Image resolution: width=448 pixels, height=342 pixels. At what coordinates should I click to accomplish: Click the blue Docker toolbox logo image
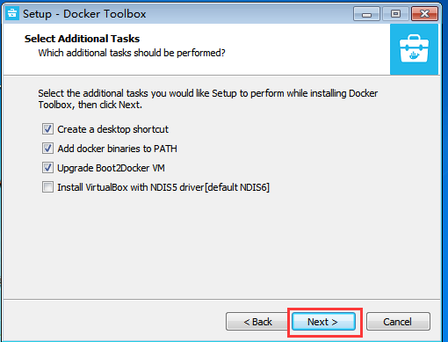414,49
